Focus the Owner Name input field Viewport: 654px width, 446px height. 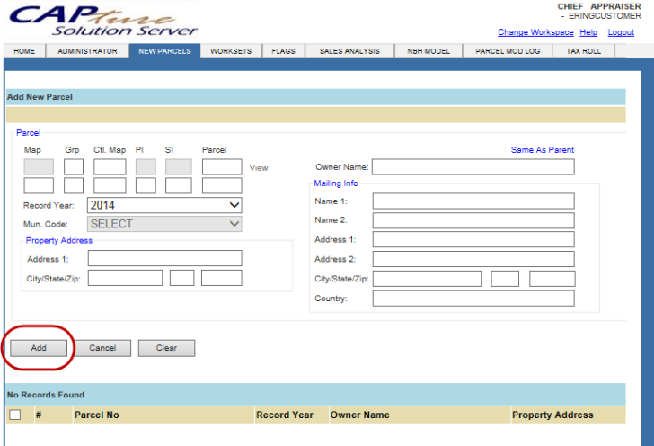473,166
